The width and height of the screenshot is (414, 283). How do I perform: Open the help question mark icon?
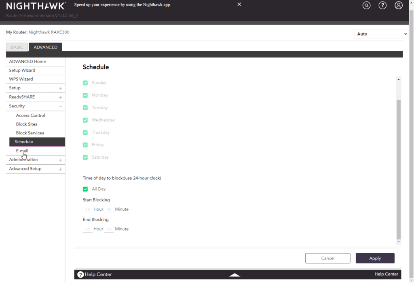pos(382,6)
